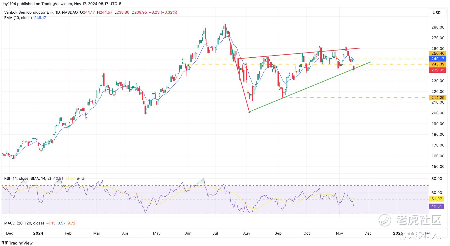450x246 pixels.
Task: Click the second ø value icon after RSI legend
Action: click(83, 179)
